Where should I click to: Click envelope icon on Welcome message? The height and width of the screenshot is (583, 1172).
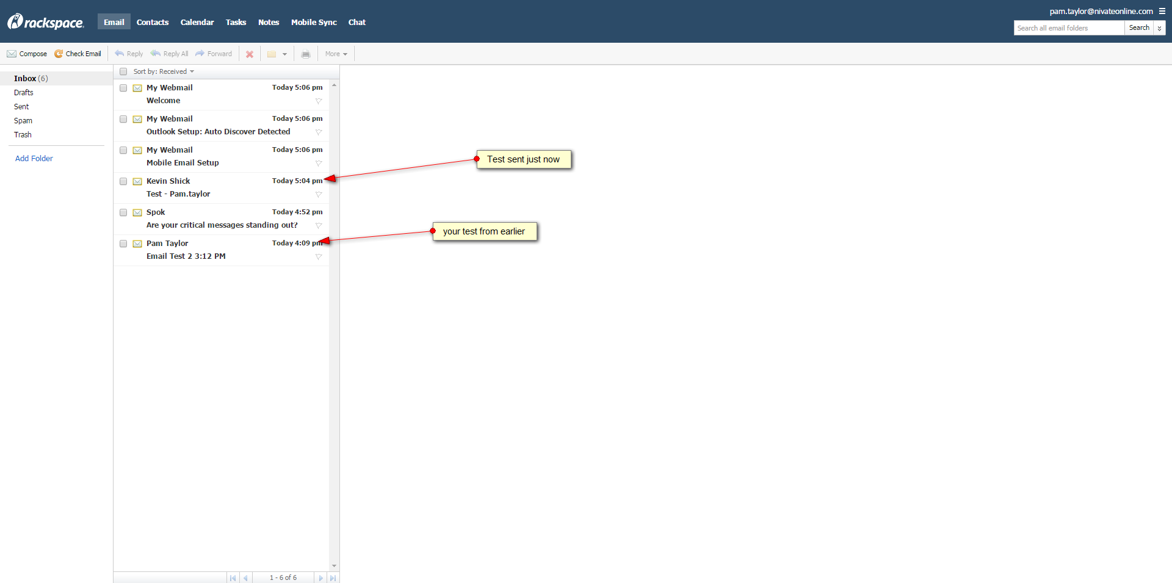[137, 88]
